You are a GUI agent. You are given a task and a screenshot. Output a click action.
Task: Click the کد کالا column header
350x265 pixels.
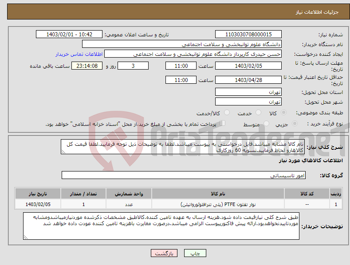[x=307, y=194]
